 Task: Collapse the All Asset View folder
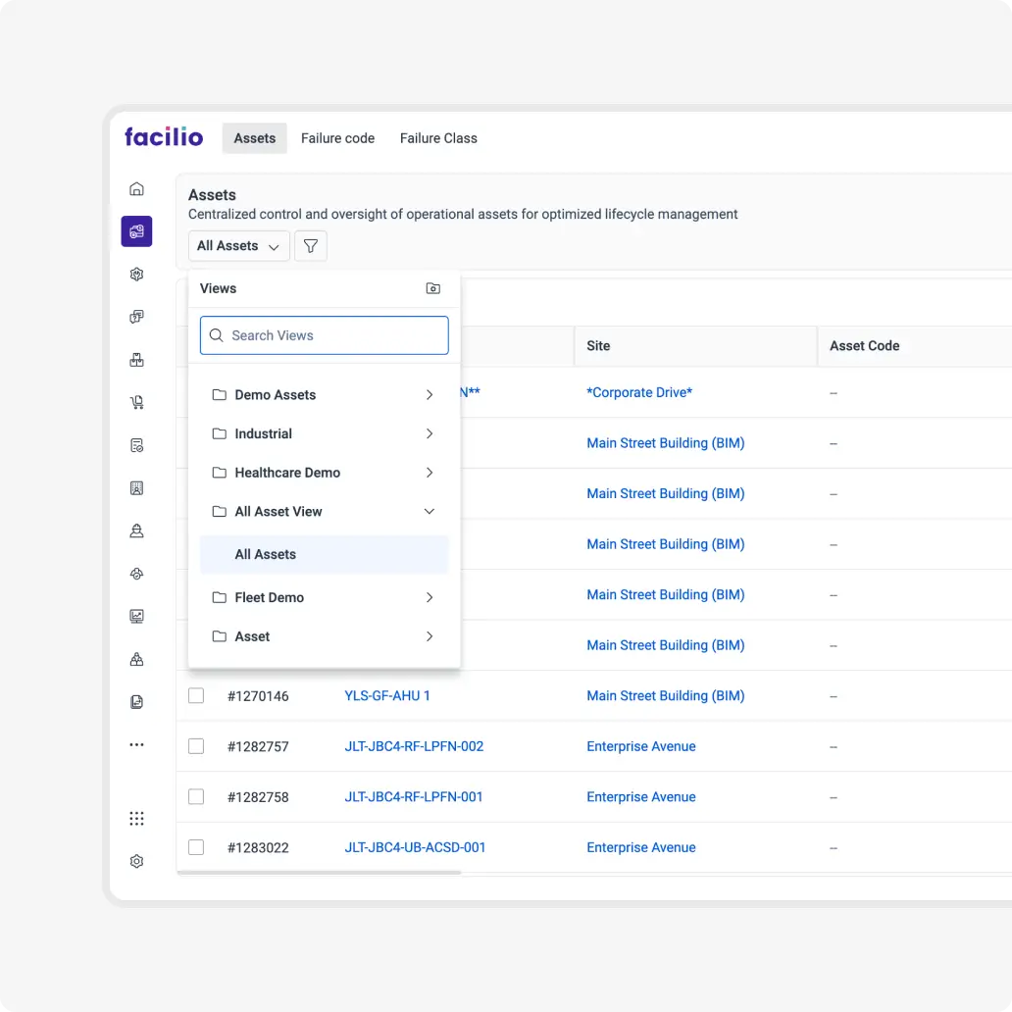pos(429,511)
